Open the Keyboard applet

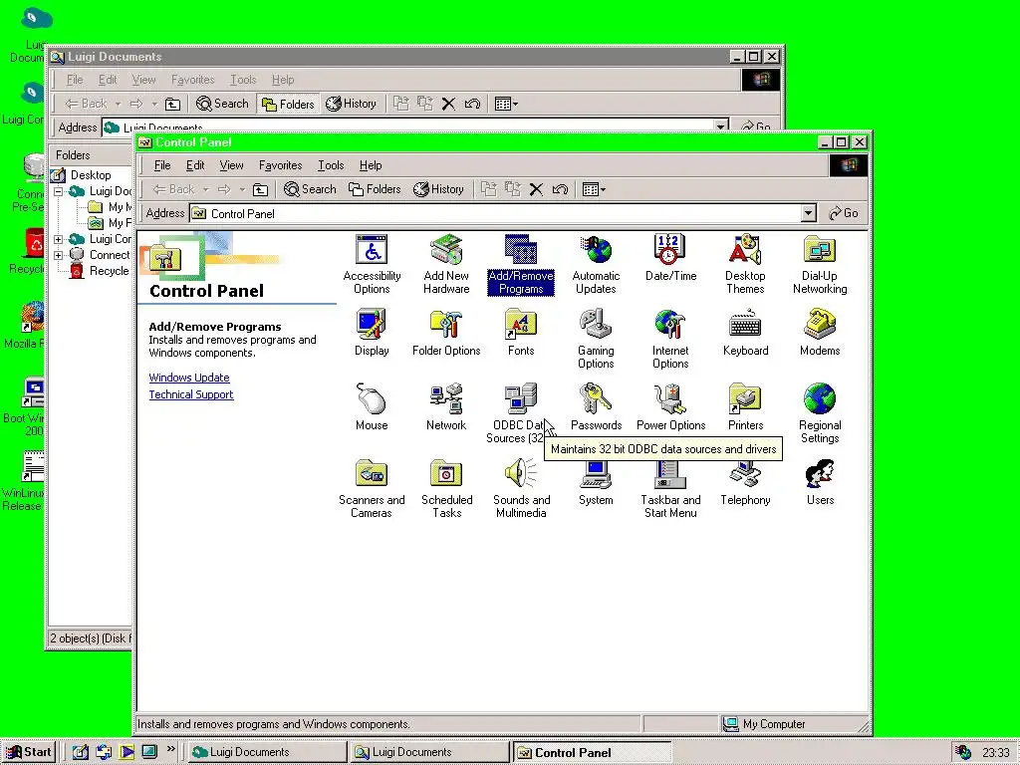[745, 333]
